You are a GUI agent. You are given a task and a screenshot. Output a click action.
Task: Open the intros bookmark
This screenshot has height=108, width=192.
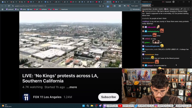click(55, 9)
